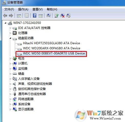The image size is (125, 122).
Task: Click the Uninstall device red X icon
Action: point(62,16)
